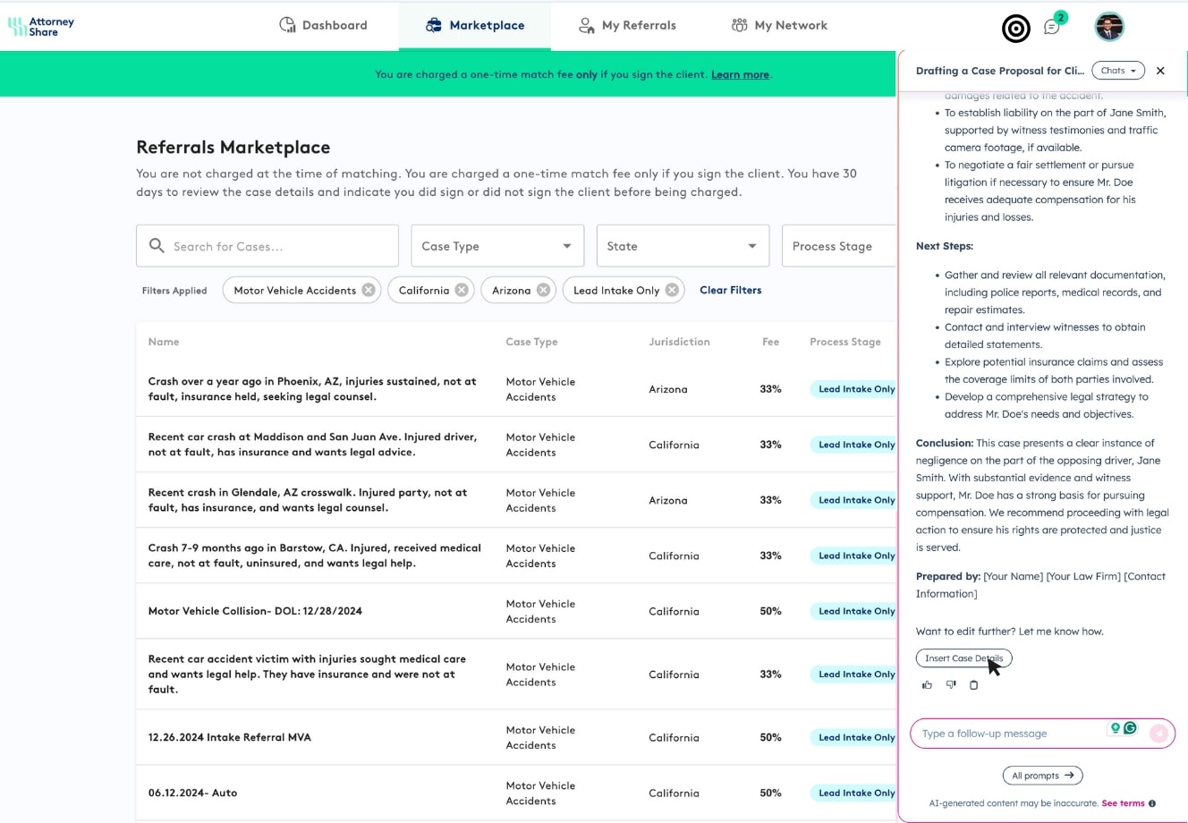Open the chat messages icon with badge
The width and height of the screenshot is (1188, 823).
click(1052, 27)
